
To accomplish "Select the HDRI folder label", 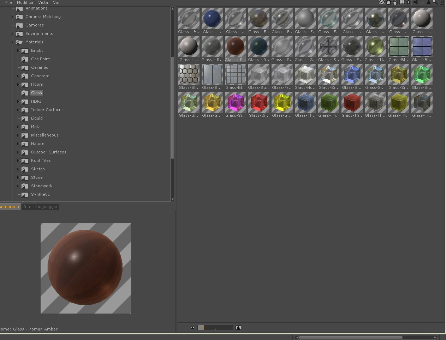I will [x=36, y=101].
